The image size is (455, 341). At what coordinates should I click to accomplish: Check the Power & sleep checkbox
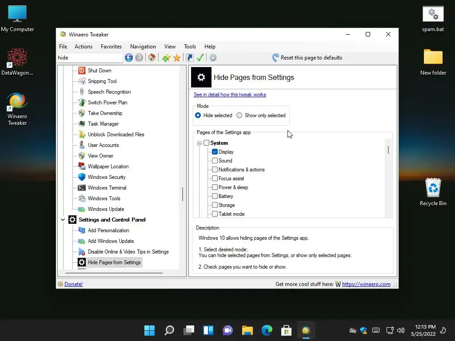(x=215, y=187)
